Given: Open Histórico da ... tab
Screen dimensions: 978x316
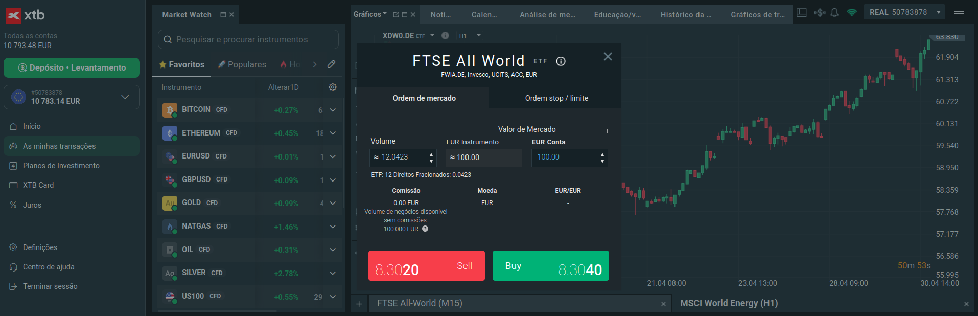Looking at the screenshot, I should [686, 15].
